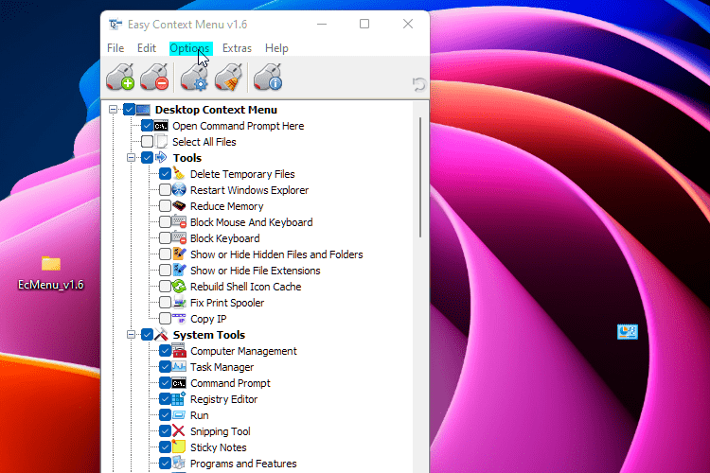Click the About mouse icon with blue info
710x473 pixels.
(268, 78)
